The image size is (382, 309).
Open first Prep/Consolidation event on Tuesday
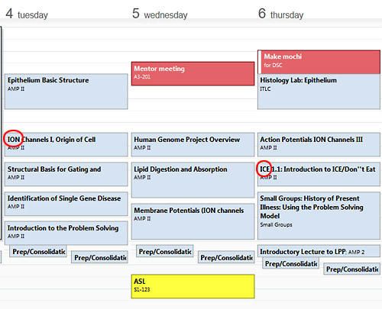[x=38, y=251]
